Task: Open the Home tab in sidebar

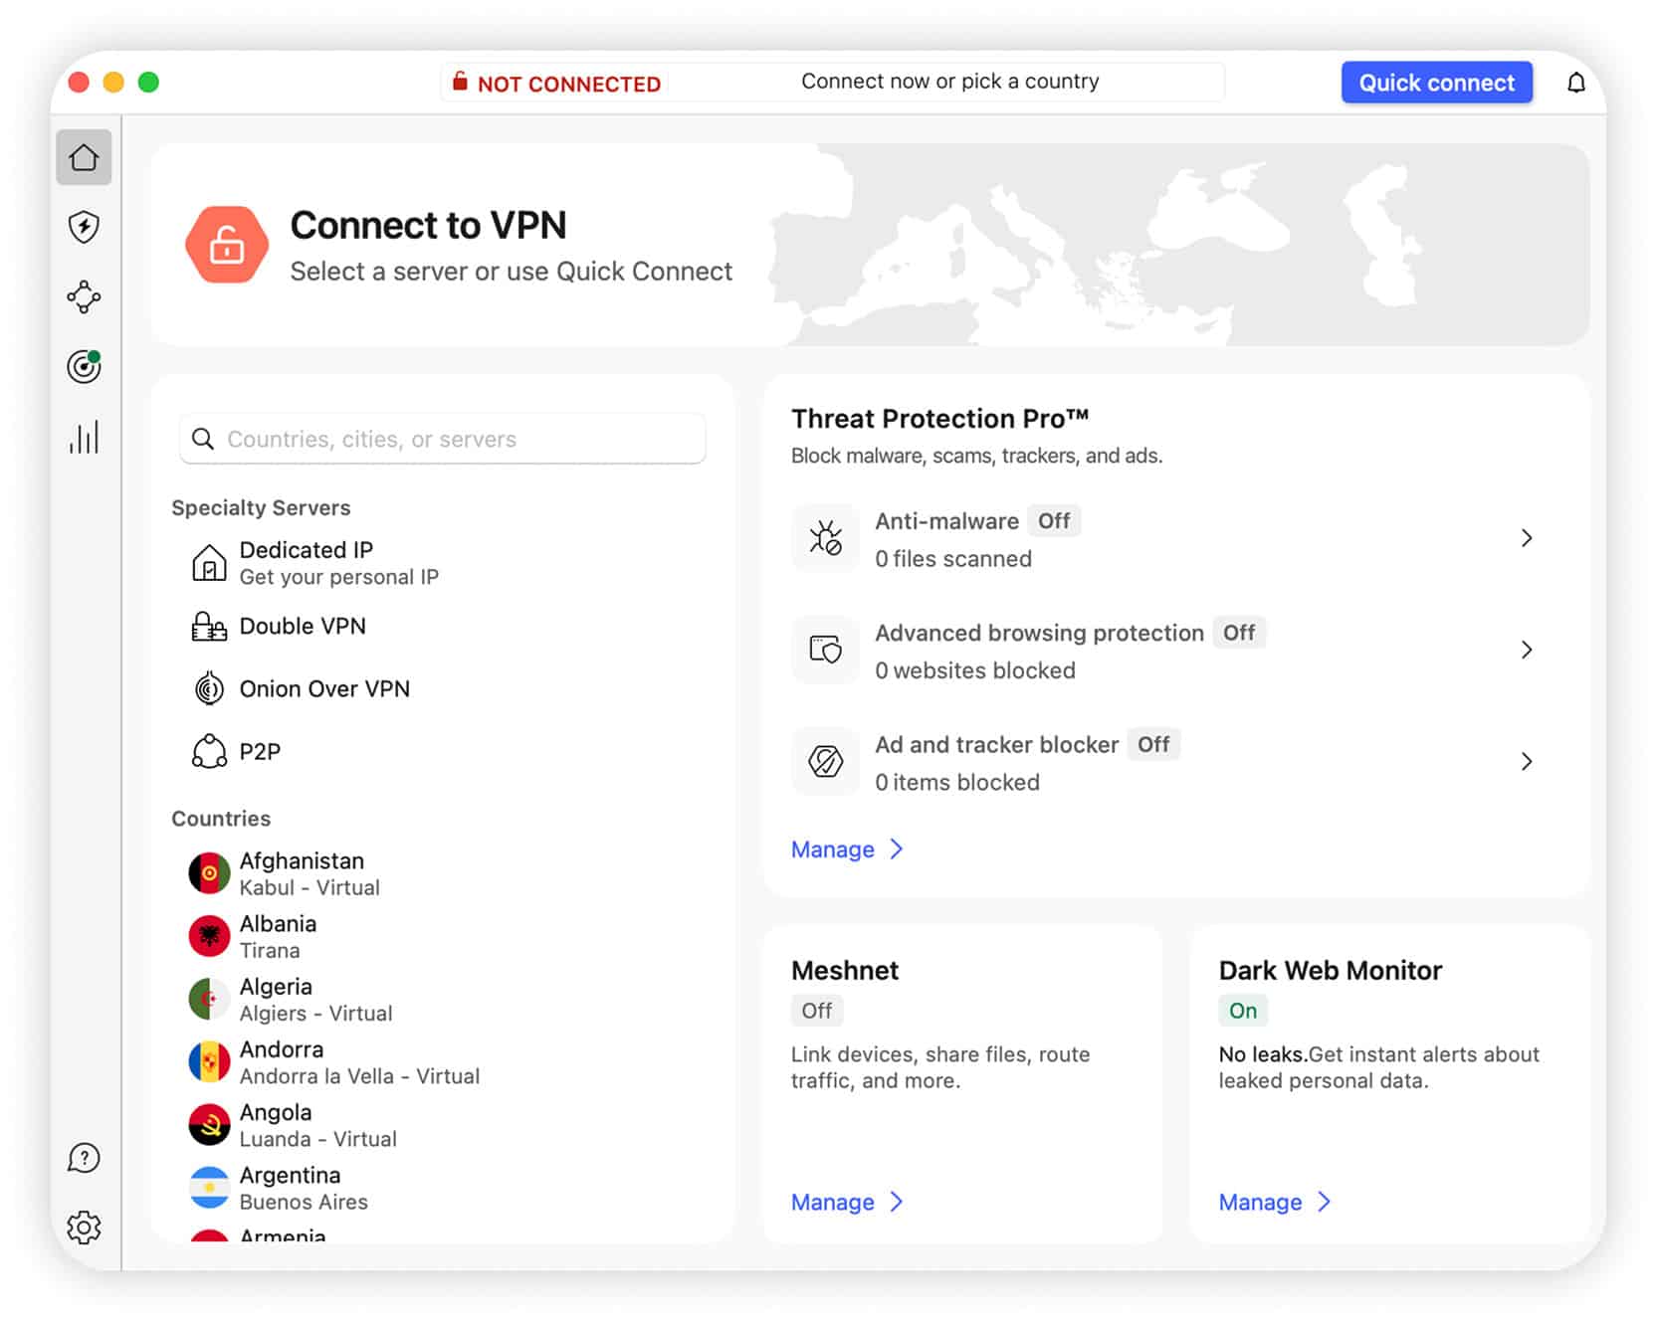Action: (84, 157)
